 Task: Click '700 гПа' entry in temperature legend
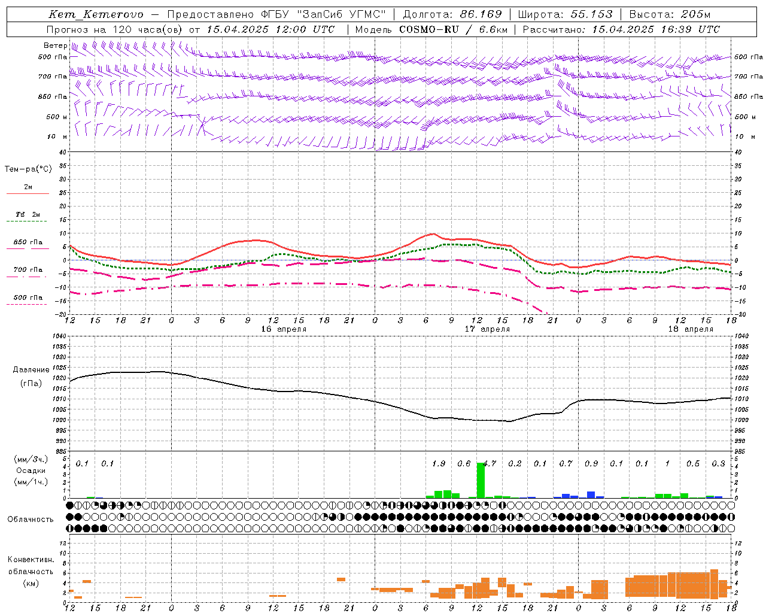click(28, 270)
